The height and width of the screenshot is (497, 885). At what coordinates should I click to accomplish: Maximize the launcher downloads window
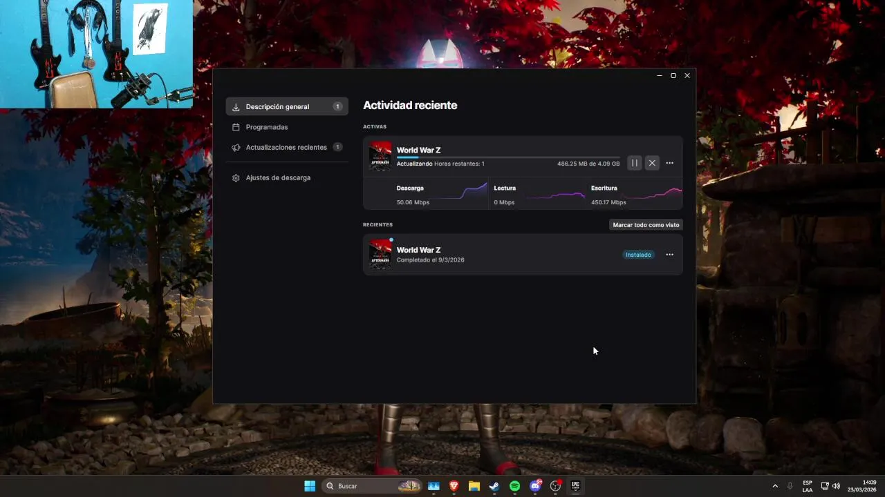point(673,75)
